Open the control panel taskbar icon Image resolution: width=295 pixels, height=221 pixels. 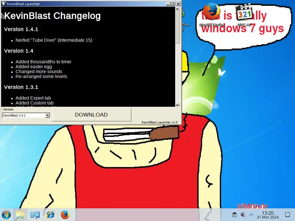tap(35, 215)
